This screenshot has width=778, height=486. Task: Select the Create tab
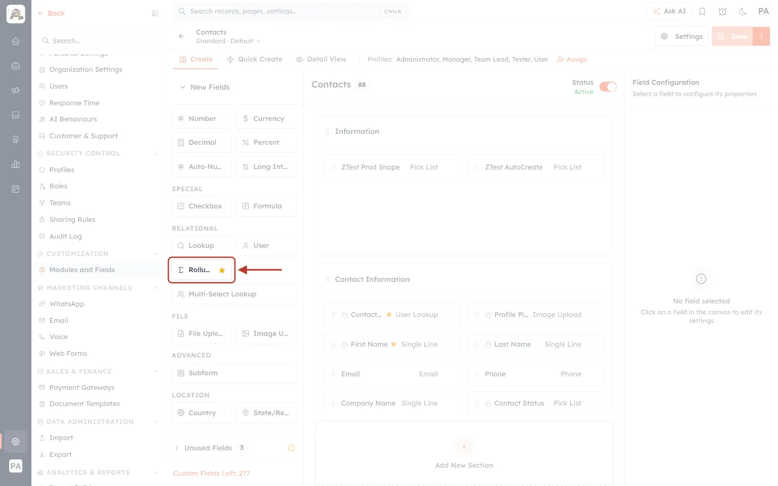196,59
